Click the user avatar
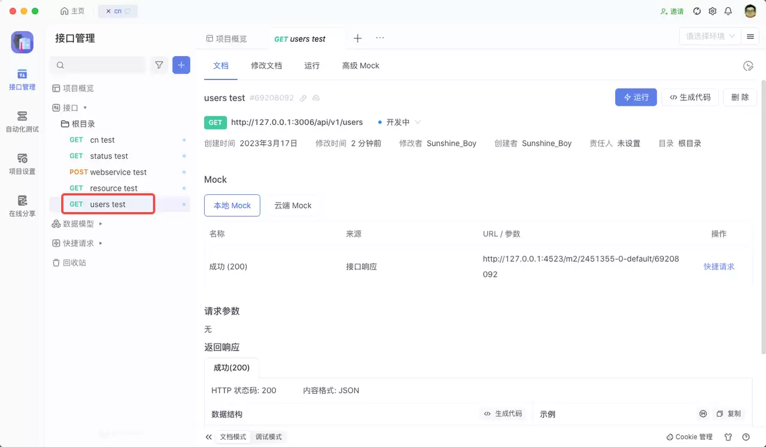This screenshot has height=447, width=766. (750, 11)
